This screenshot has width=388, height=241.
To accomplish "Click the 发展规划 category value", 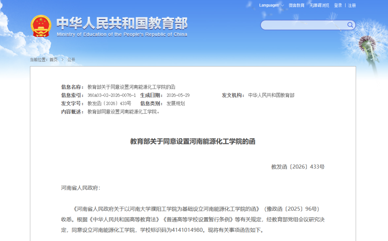I will [176, 103].
